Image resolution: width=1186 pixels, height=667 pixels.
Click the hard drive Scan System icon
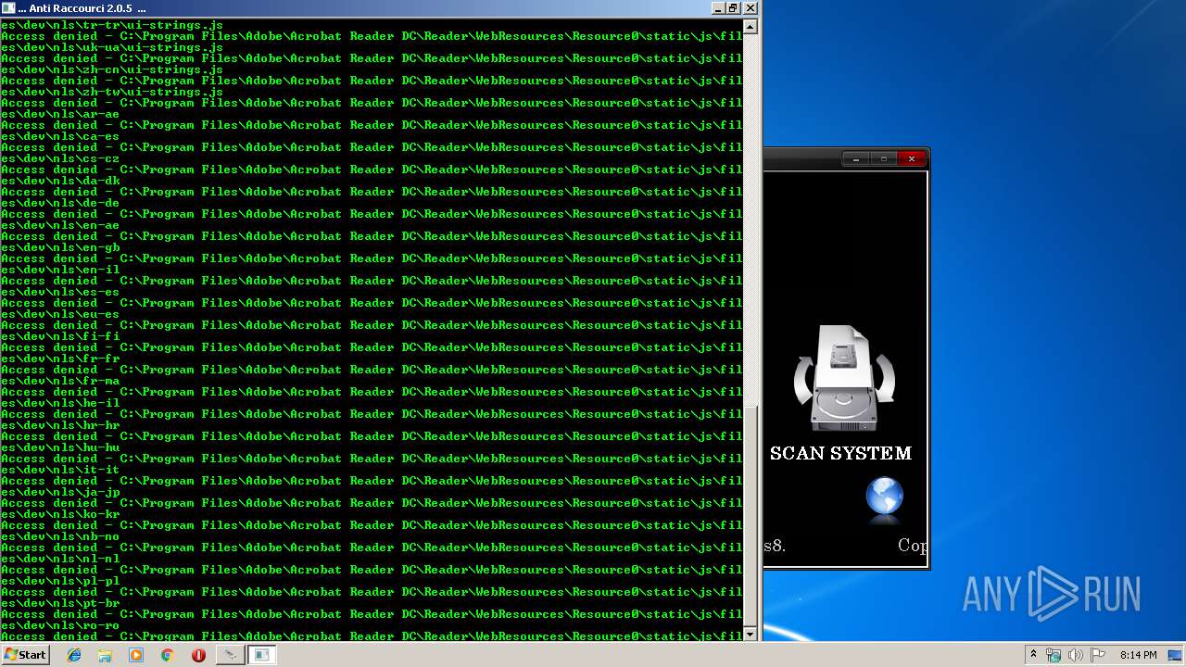[x=844, y=378]
